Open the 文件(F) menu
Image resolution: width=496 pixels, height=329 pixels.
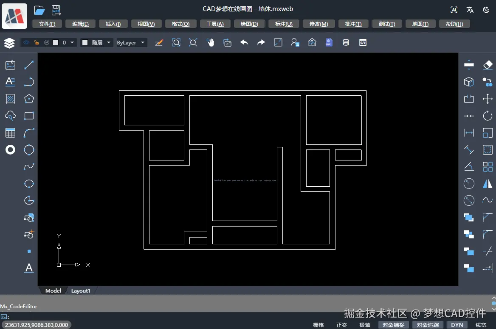47,24
